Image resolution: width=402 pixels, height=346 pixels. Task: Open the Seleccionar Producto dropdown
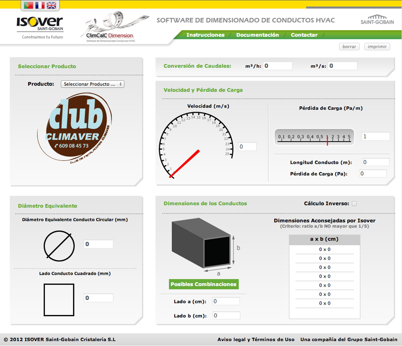click(x=92, y=84)
